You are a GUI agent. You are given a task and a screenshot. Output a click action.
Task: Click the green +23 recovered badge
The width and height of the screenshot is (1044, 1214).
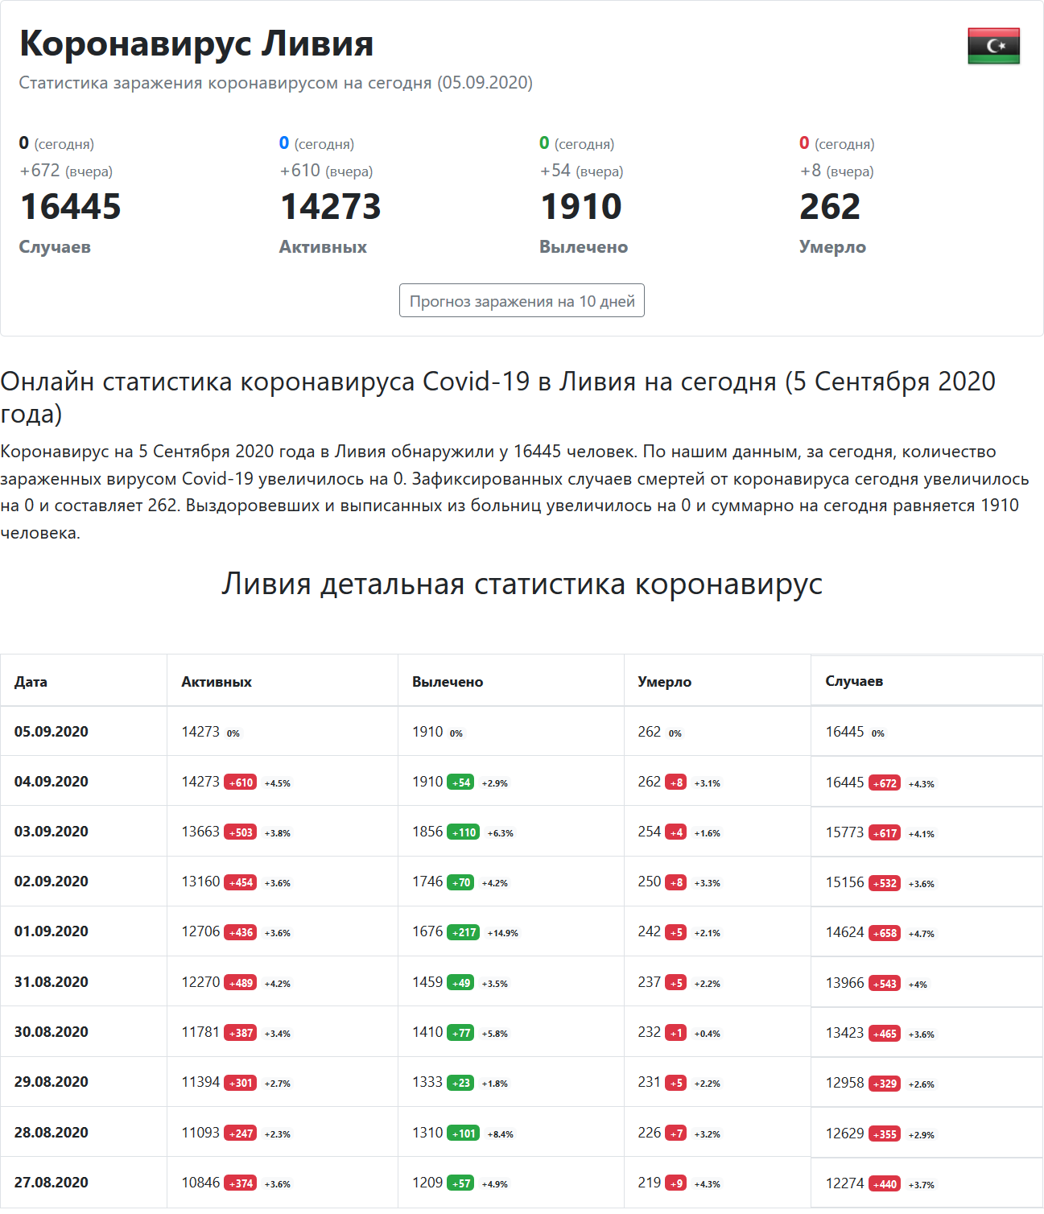460,1083
